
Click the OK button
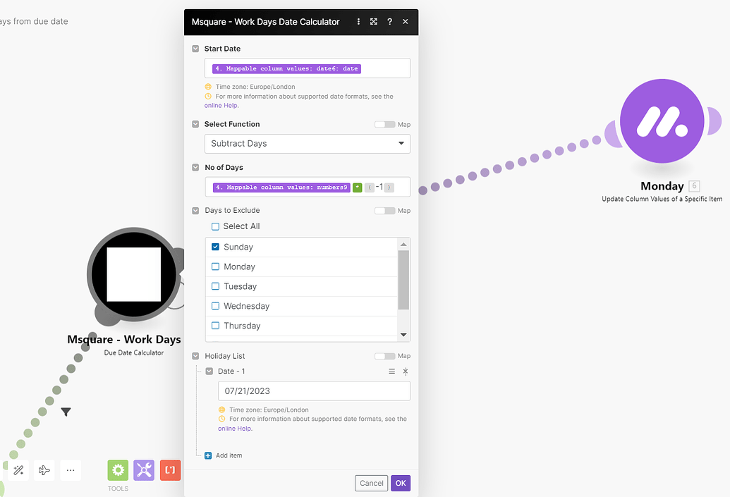coord(401,483)
